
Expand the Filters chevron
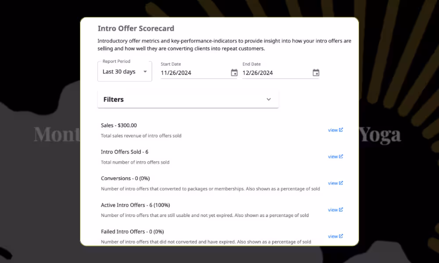click(269, 100)
